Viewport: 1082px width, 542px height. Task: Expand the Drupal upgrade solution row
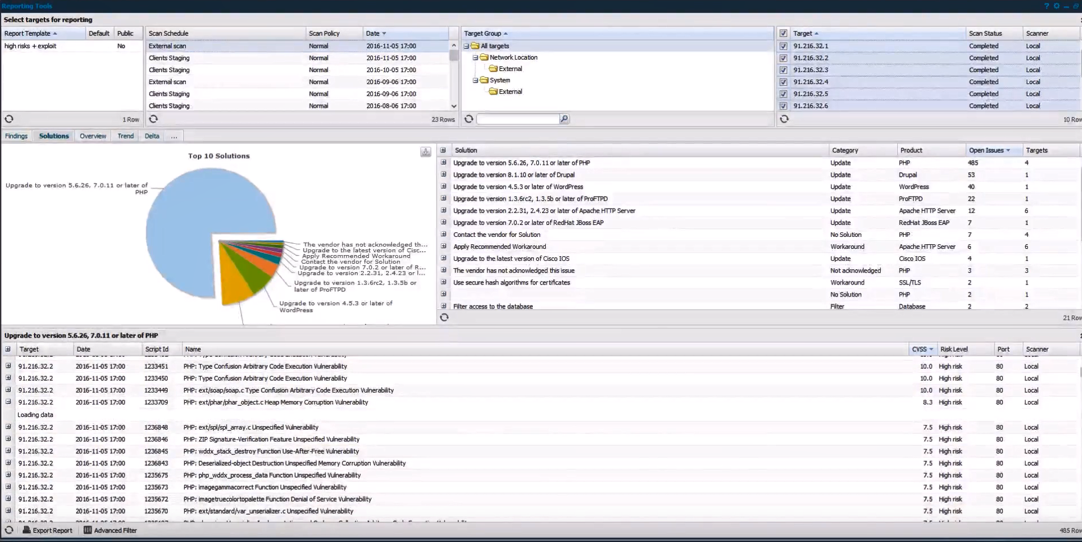tap(443, 174)
